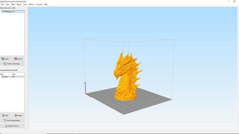The image size is (239, 134).
Task: Open Edit Process Settings
Action: [x=12, y=121]
